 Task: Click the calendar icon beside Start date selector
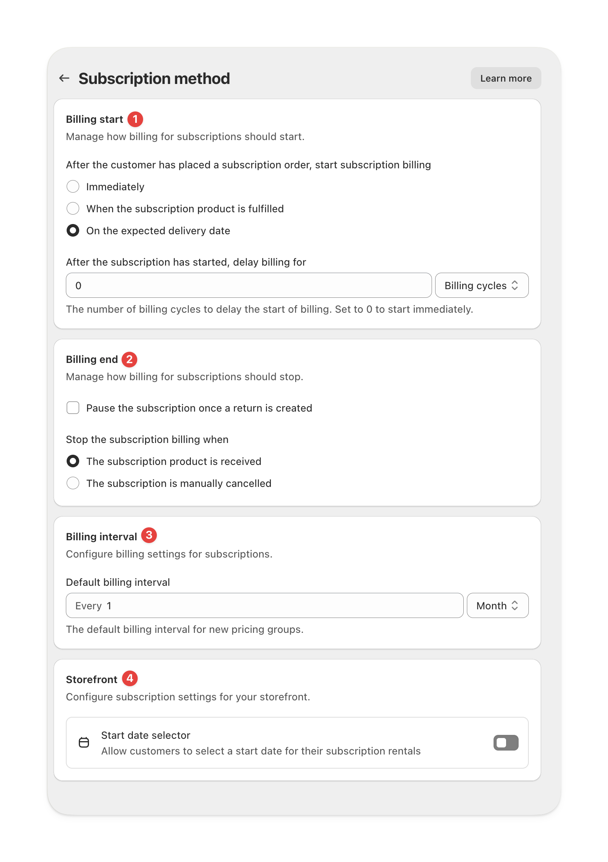tap(85, 743)
